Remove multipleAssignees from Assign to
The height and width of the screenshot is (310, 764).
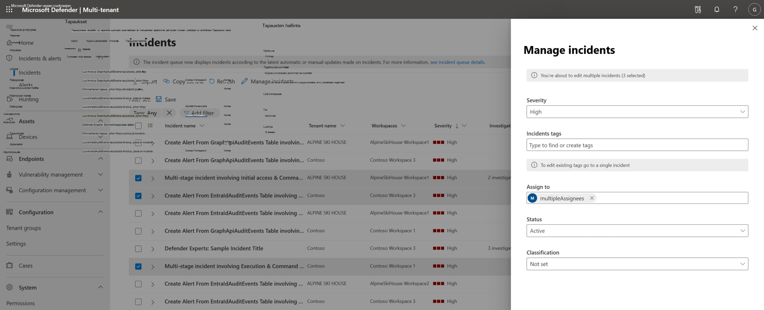[592, 198]
